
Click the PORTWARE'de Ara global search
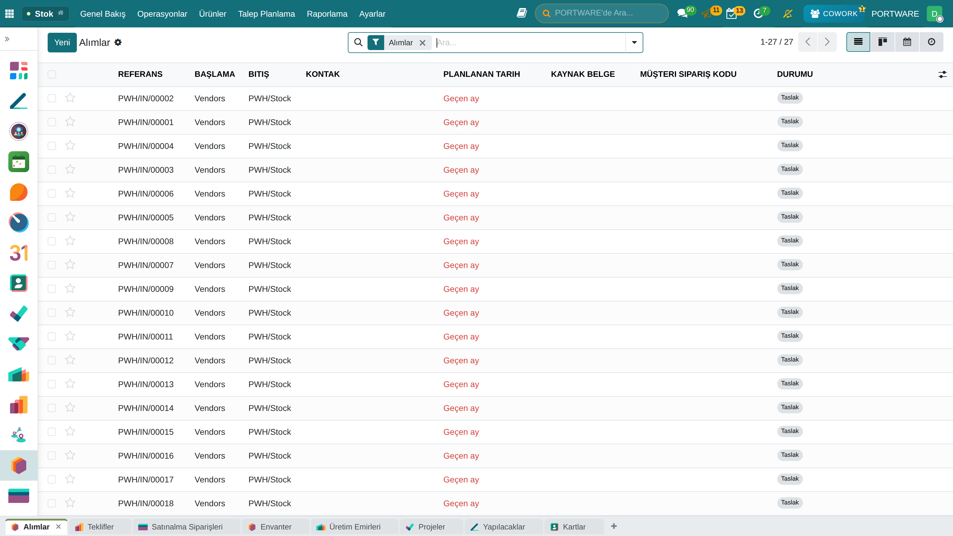coord(602,13)
